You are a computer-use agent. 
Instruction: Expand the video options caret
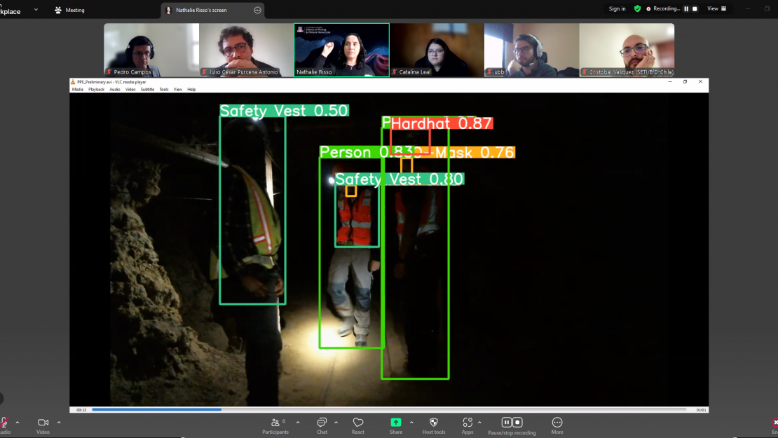coord(59,423)
